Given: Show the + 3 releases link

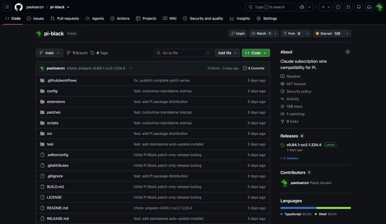Looking at the screenshot, I should click(x=289, y=158).
